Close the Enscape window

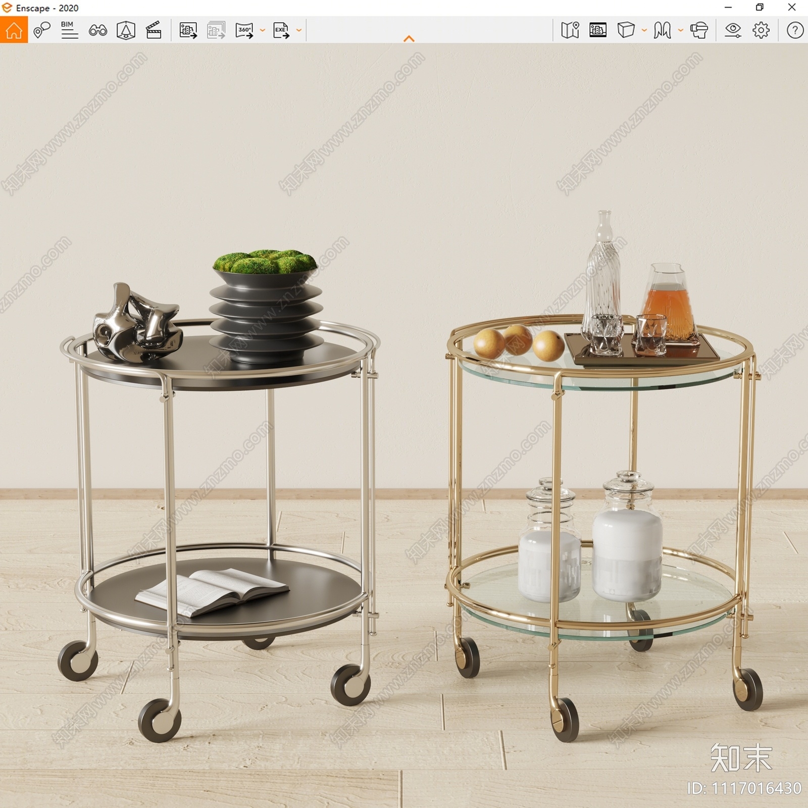[792, 8]
